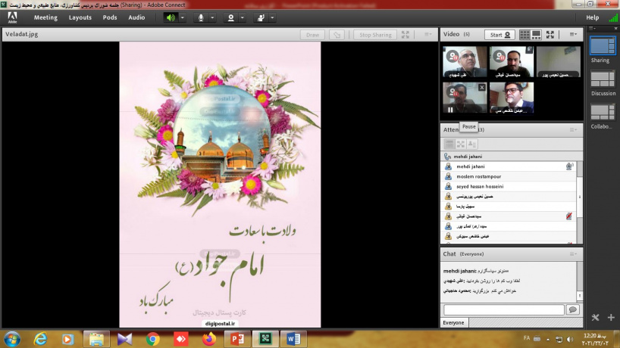Click phone icon beside mehdi jahani header
Image resolution: width=620 pixels, height=348 pixels.
[x=447, y=157]
